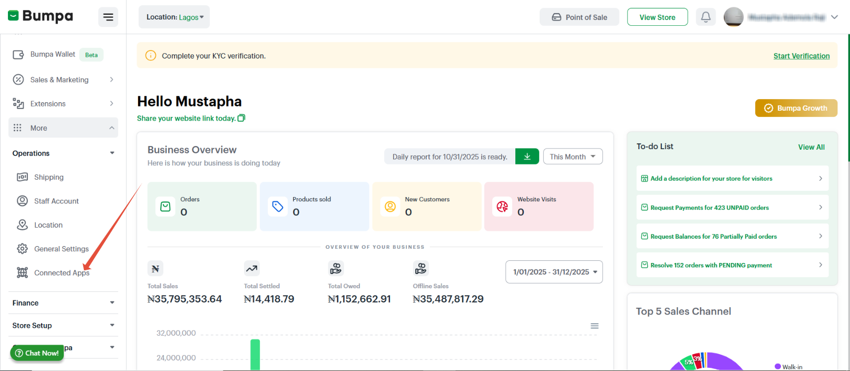Click the Beta badge beside Bumpa Wallet
The width and height of the screenshot is (850, 371).
tap(92, 55)
